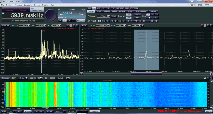Click the red marker icon in audio spectrum toolbar
The width and height of the screenshot is (213, 114).
tap(202, 25)
